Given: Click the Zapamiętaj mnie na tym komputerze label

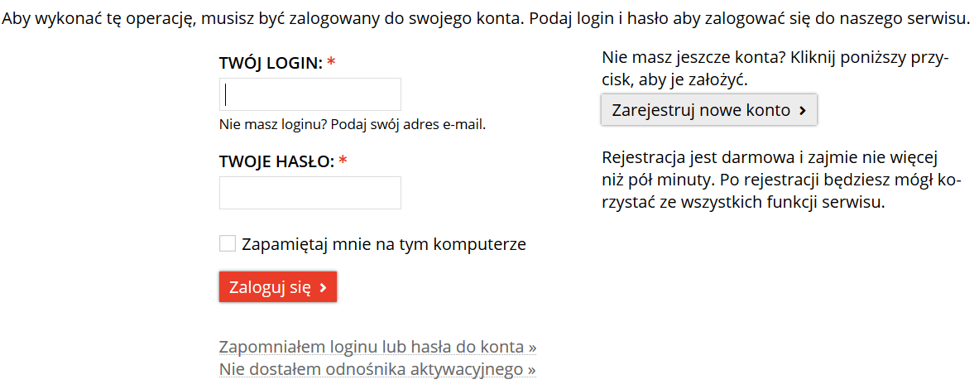Looking at the screenshot, I should click(x=384, y=244).
